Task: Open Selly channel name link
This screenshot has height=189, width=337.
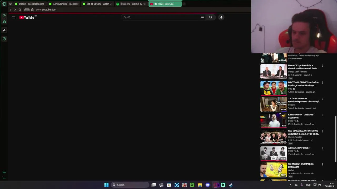Action: pyautogui.click(x=290, y=89)
